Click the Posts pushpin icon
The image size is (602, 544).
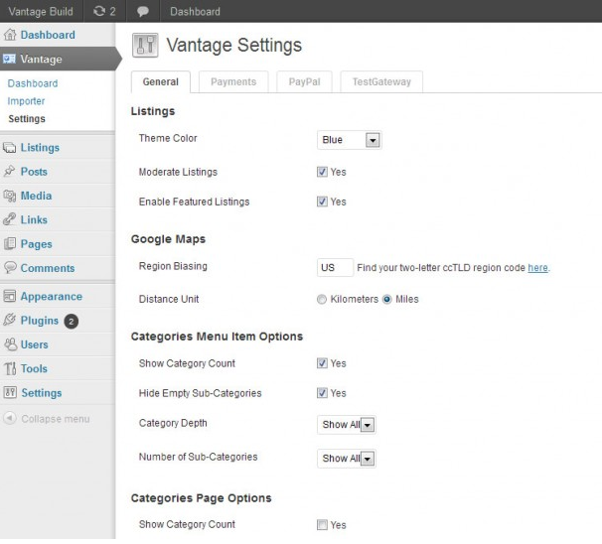[x=10, y=172]
